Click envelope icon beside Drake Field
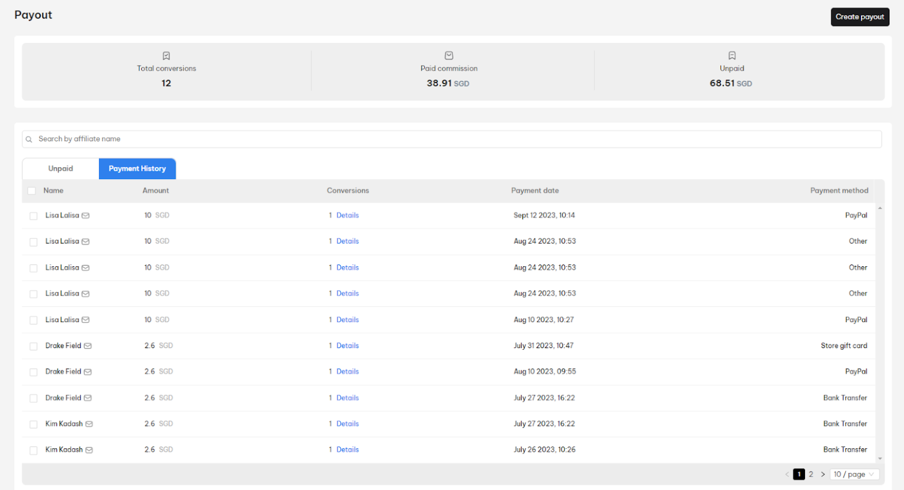The height and width of the screenshot is (490, 904). point(88,346)
